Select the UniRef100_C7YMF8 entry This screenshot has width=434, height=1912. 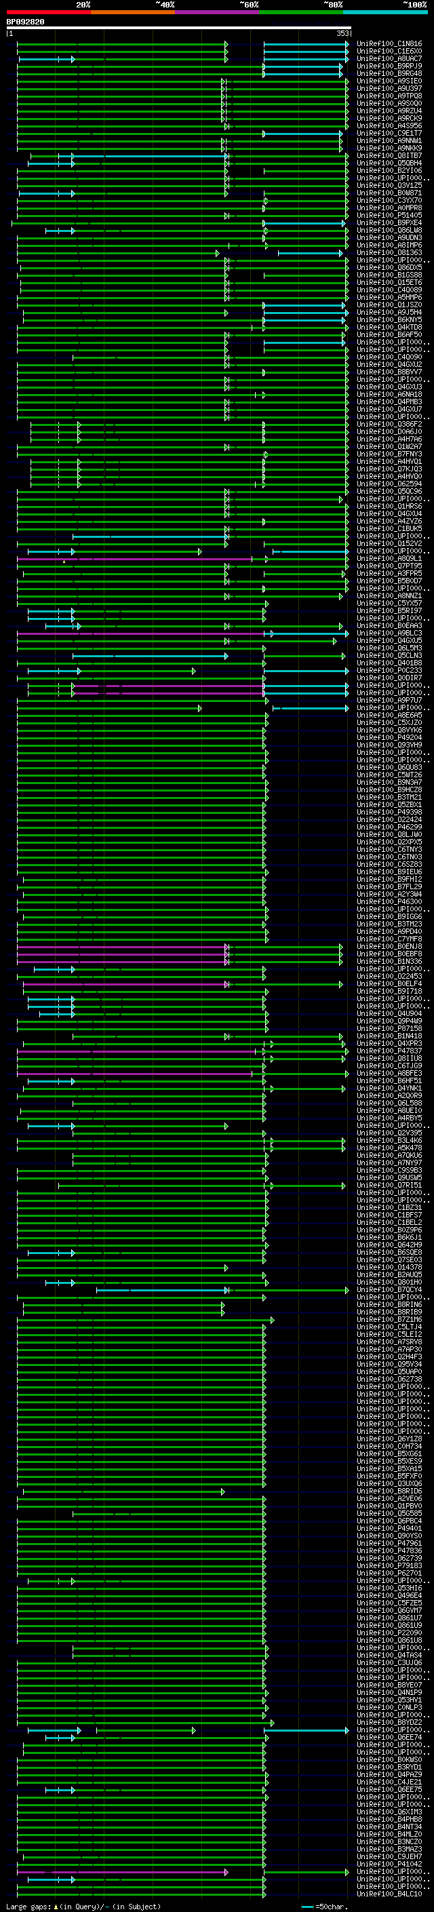pos(389,939)
